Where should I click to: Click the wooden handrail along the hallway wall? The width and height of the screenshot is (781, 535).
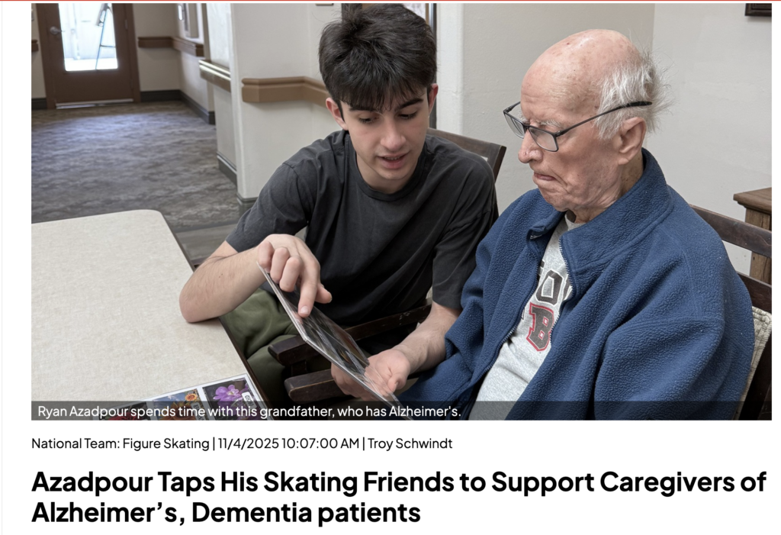pos(284,90)
